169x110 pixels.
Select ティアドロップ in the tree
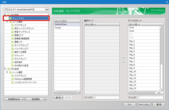[x=21, y=45]
